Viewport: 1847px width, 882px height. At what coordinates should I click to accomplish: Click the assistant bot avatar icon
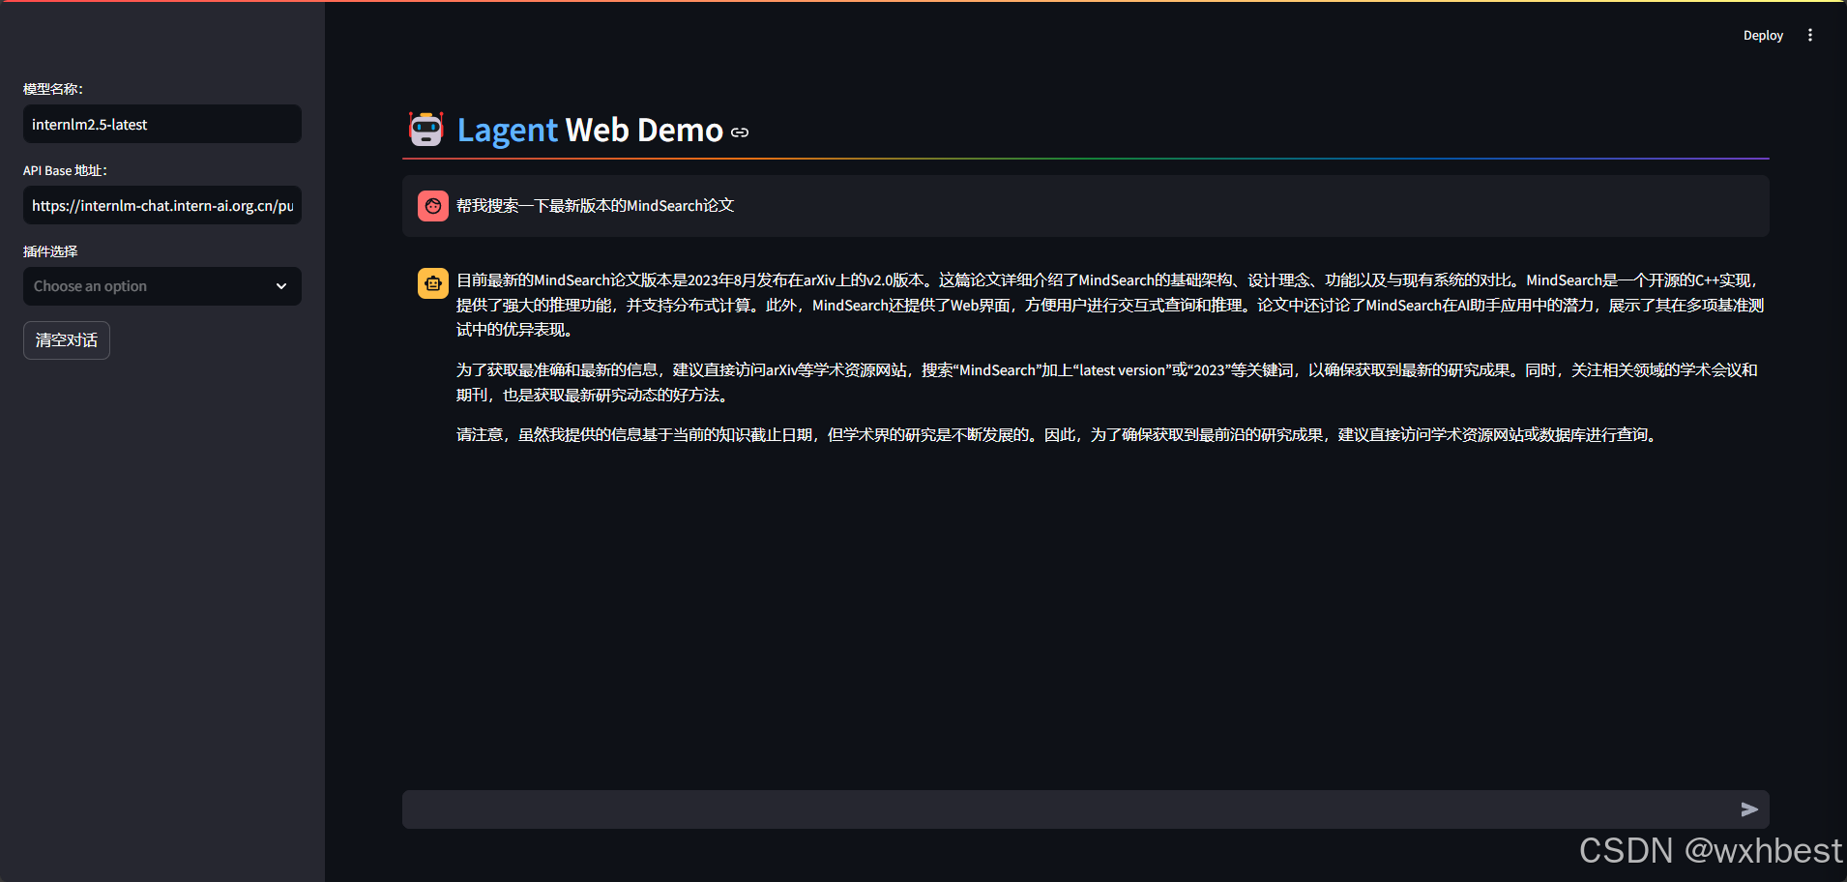pyautogui.click(x=433, y=283)
